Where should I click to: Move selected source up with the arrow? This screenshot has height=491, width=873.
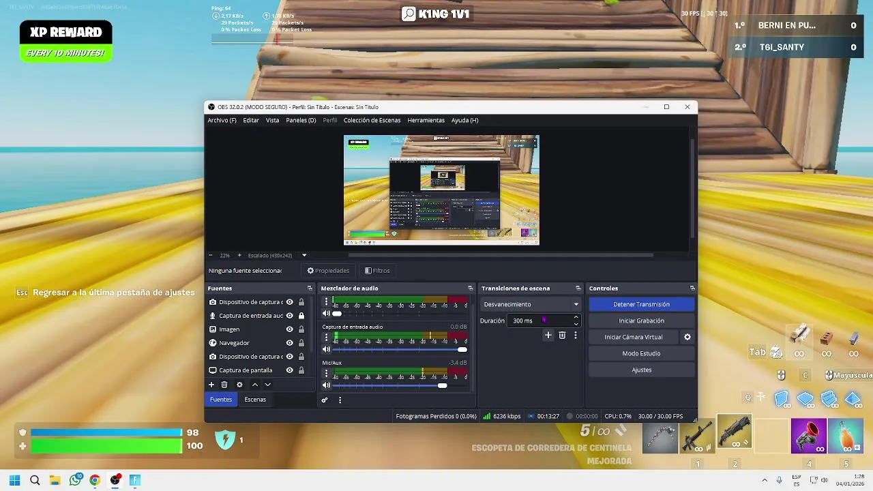click(255, 385)
